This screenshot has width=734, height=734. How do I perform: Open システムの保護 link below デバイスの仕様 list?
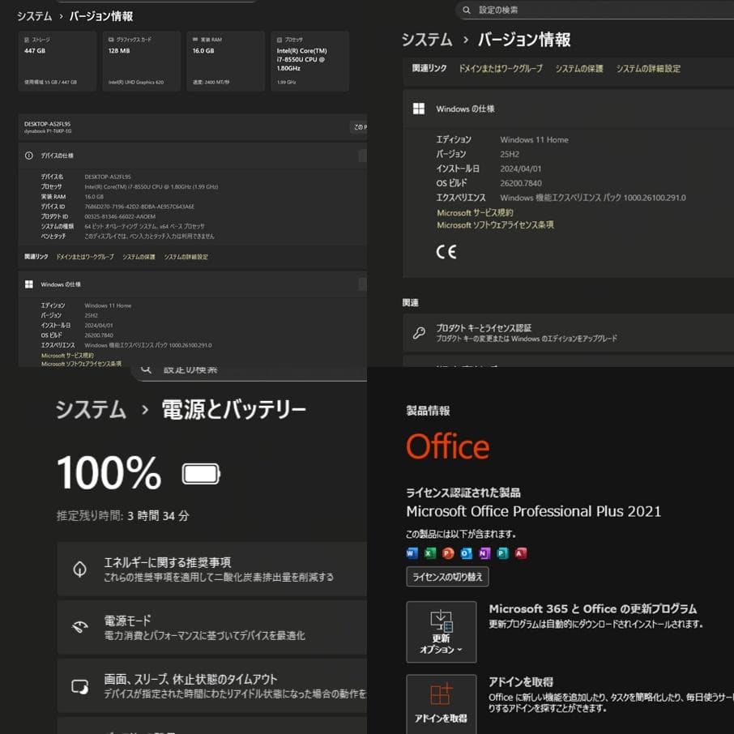tap(139, 257)
